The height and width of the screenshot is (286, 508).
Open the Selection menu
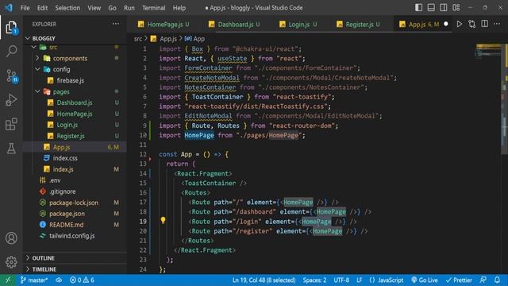[67, 8]
